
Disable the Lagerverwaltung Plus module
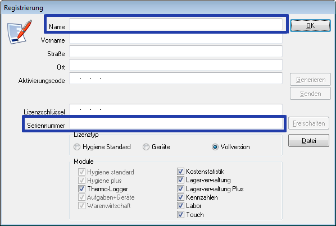coord(180,189)
